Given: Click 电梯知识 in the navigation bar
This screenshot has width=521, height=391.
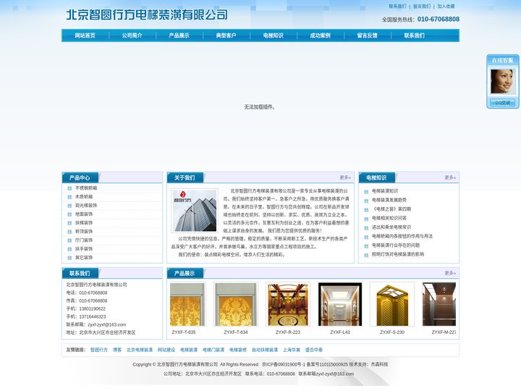Looking at the screenshot, I should coord(273,35).
